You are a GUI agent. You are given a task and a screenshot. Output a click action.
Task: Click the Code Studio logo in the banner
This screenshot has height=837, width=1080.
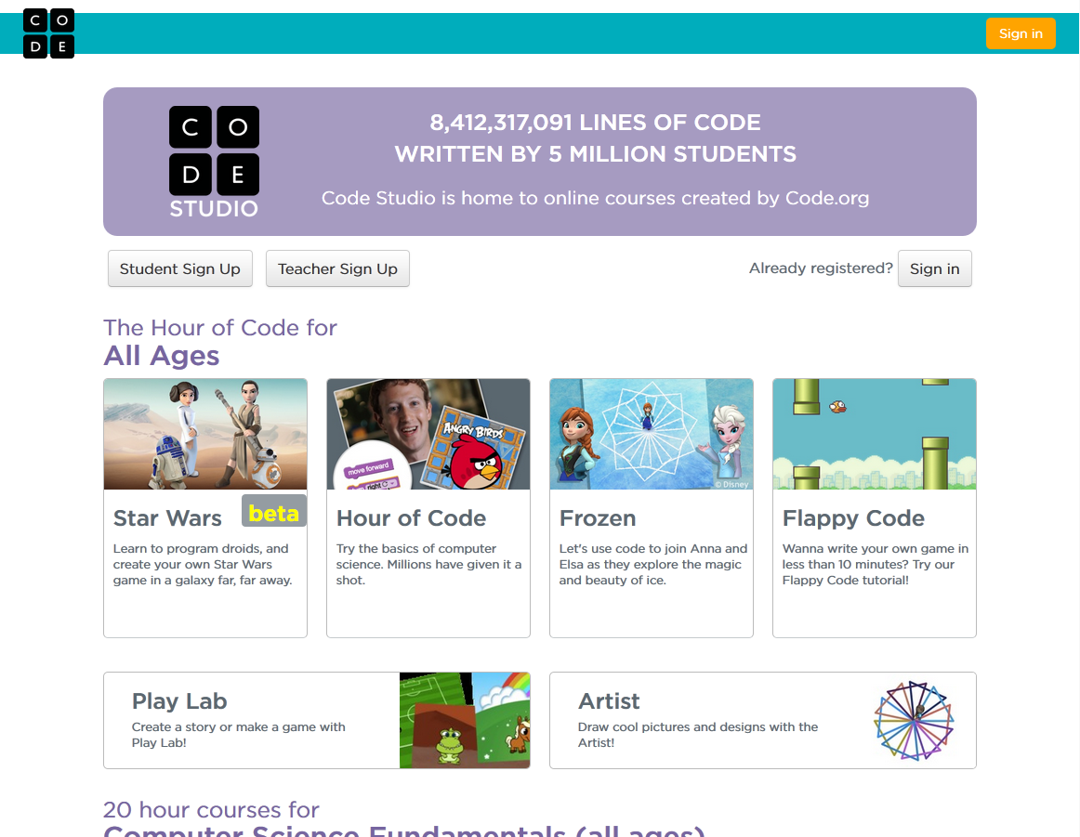click(x=214, y=163)
